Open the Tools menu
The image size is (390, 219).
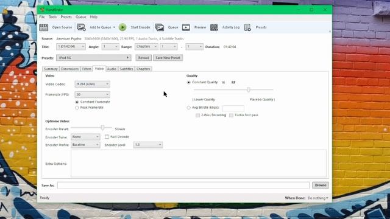point(53,17)
